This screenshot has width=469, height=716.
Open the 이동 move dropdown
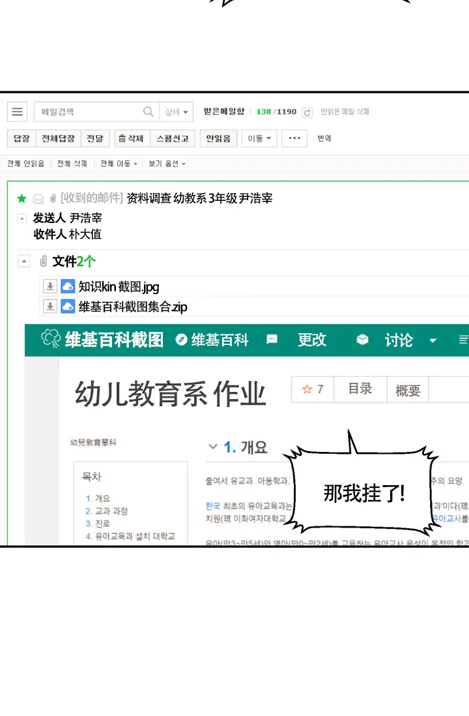pos(259,138)
